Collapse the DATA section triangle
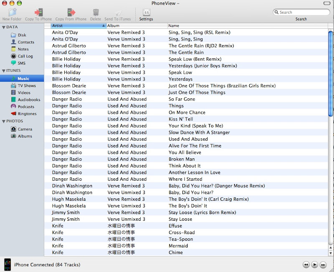Image resolution: width=334 pixels, height=272 pixels. pyautogui.click(x=3, y=27)
